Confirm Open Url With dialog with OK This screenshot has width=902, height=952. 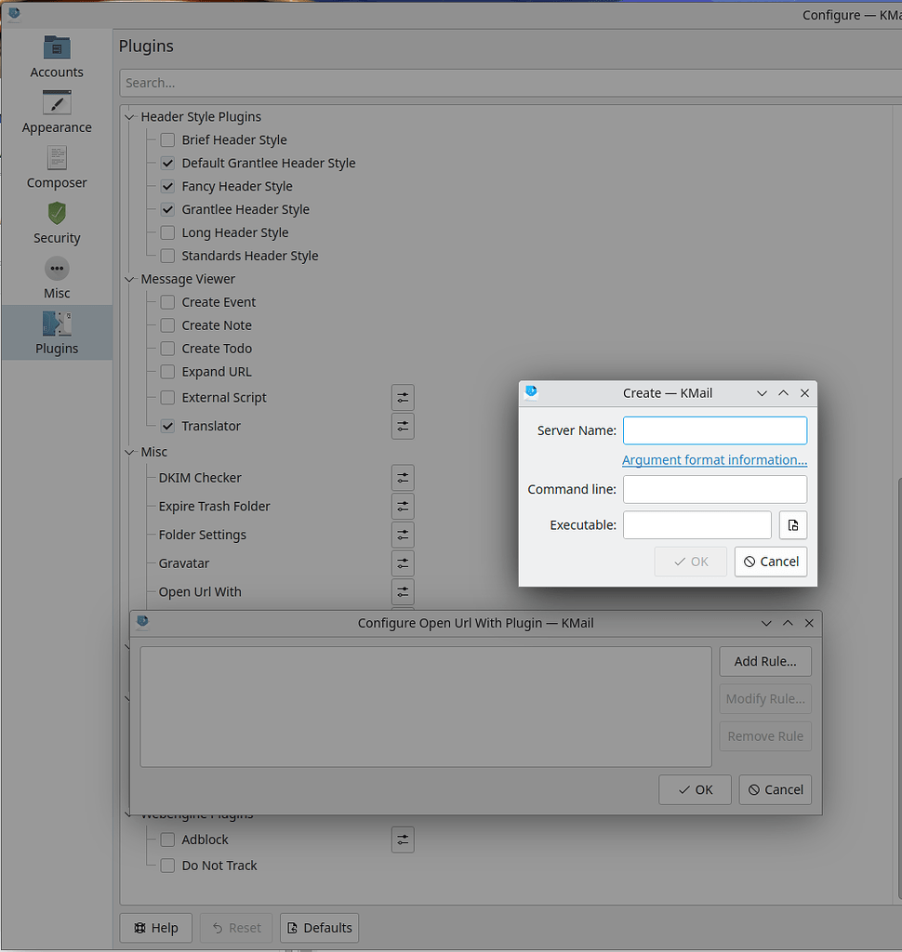click(x=695, y=790)
